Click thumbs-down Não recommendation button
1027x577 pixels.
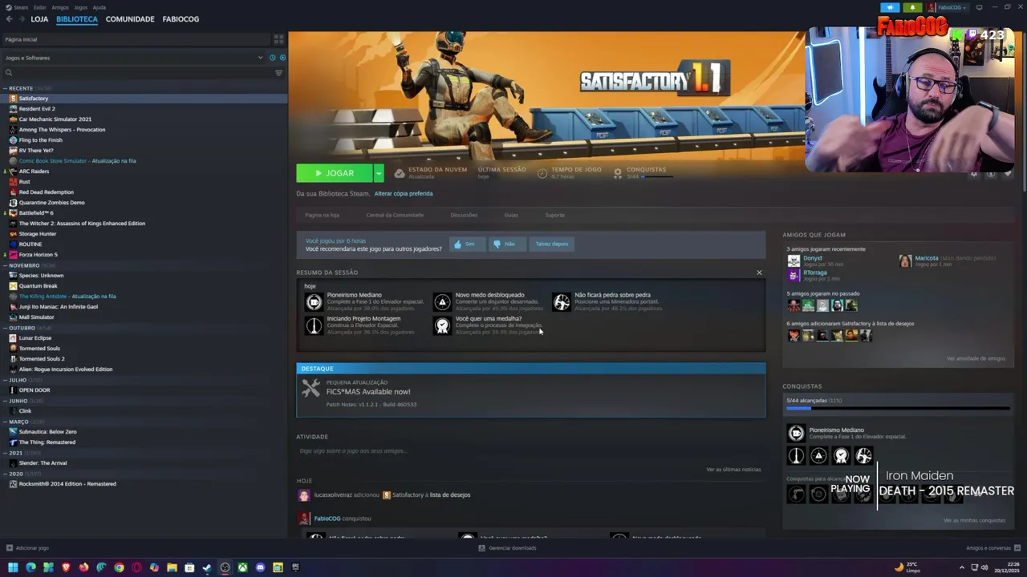[x=506, y=244]
